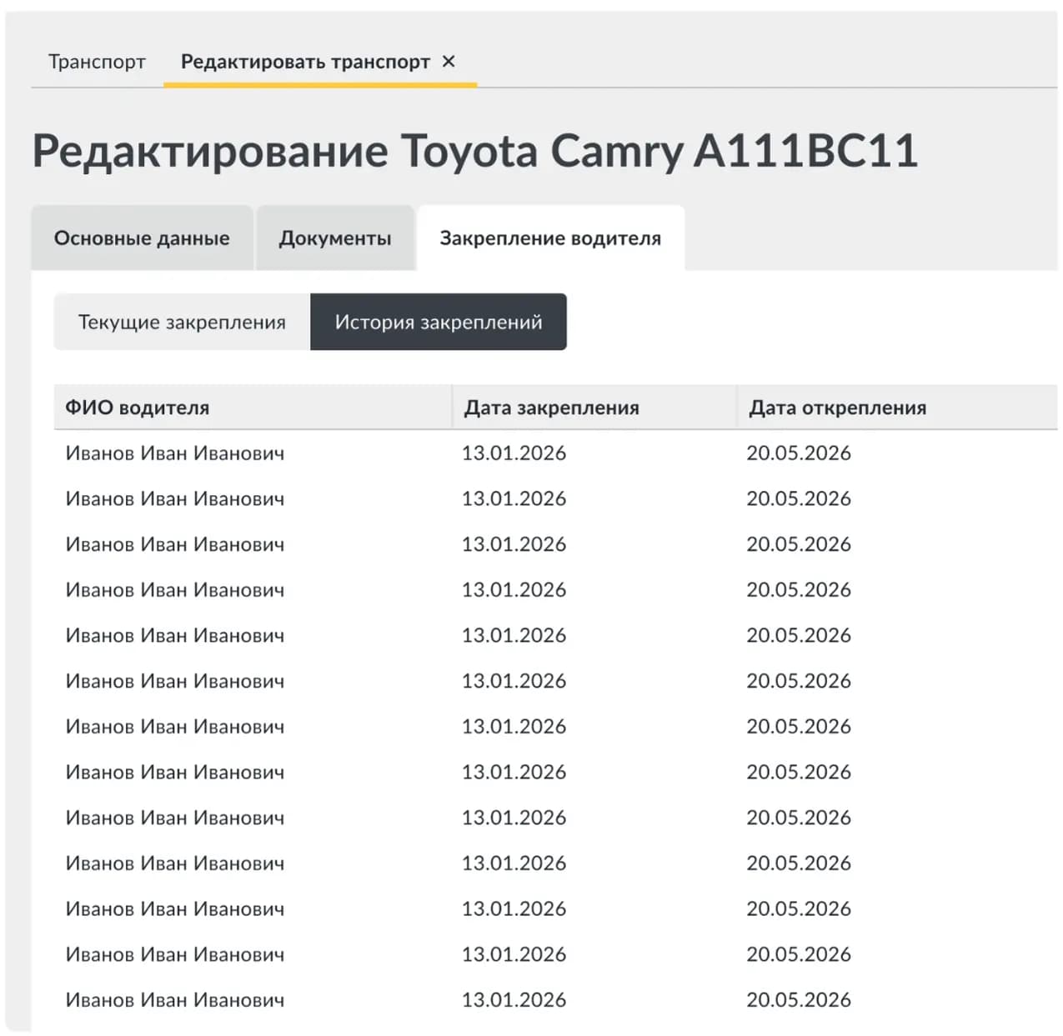Click 20.05.2026 in the first table row

(799, 453)
